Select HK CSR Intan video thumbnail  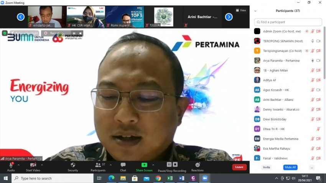[x=86, y=17]
